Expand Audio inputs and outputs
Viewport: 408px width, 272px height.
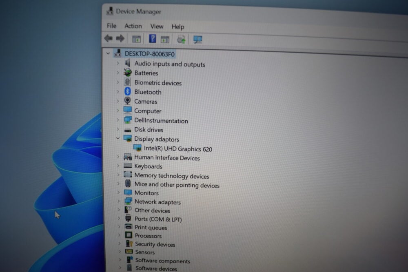pyautogui.click(x=118, y=63)
